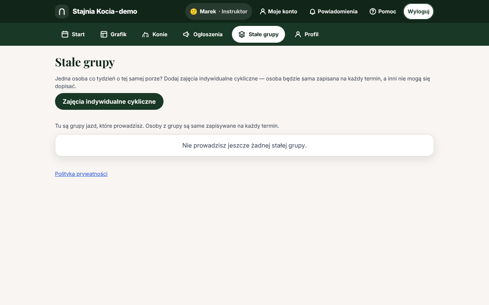Click the Stajnia Kocia horseshoe logo icon
The height and width of the screenshot is (305, 489).
tap(62, 11)
